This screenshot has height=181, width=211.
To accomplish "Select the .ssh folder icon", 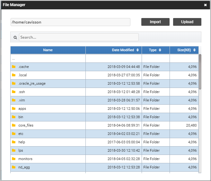I will 14,92.
